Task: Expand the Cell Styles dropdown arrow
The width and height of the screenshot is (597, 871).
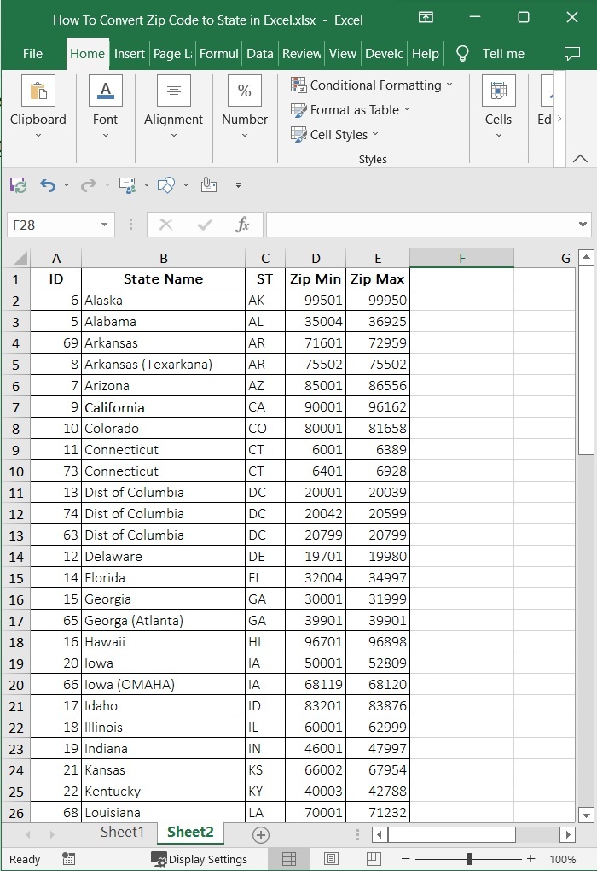Action: click(375, 134)
